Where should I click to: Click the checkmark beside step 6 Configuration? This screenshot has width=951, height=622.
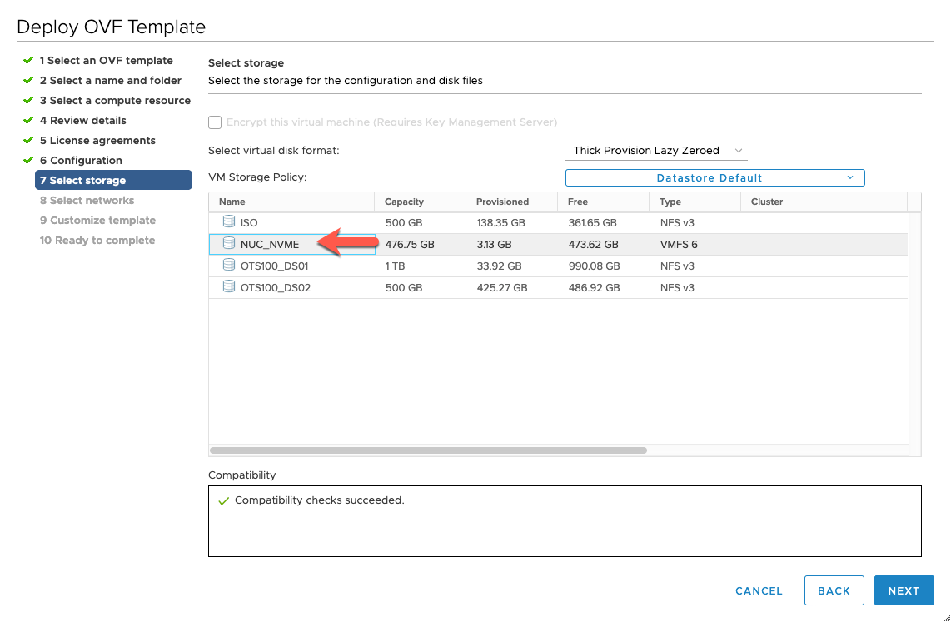pos(28,160)
